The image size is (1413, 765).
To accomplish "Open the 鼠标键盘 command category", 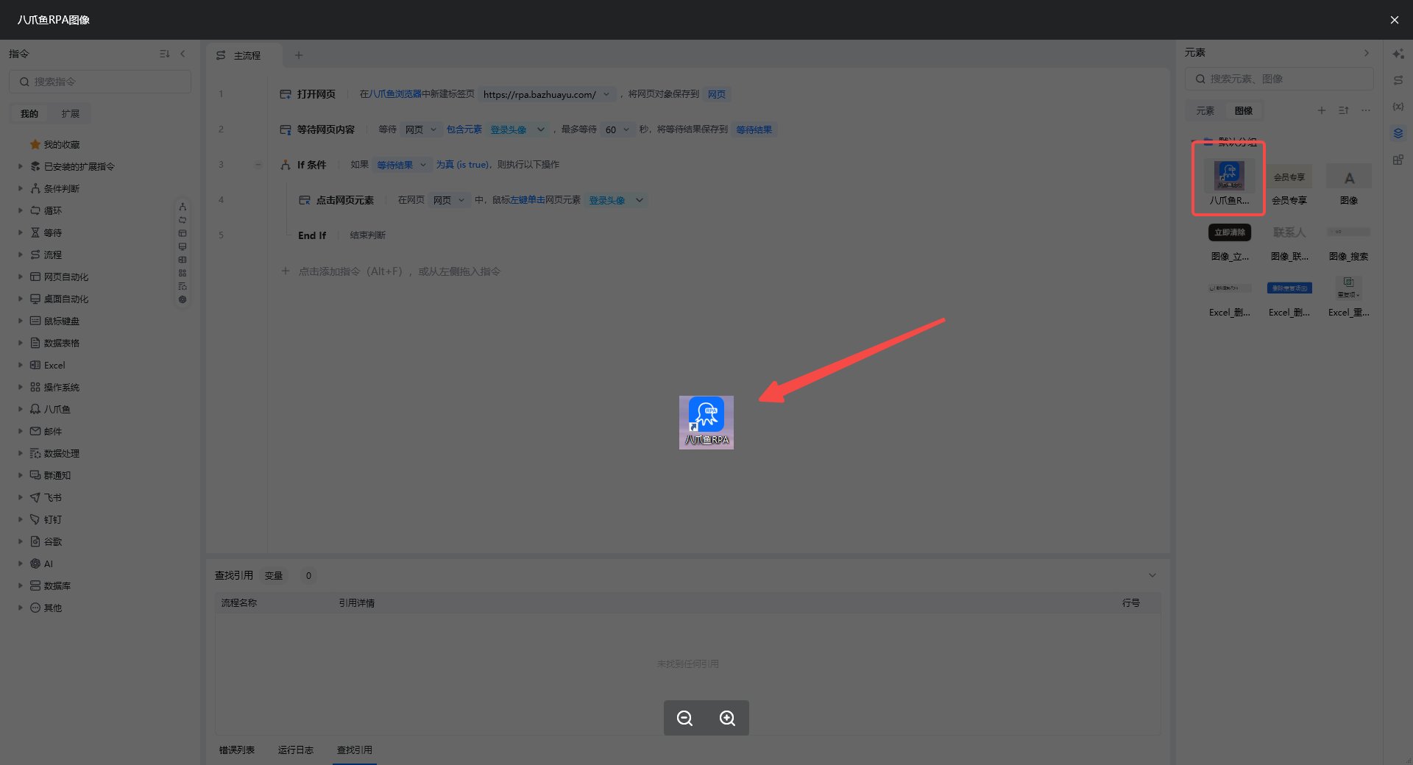I will click(x=62, y=321).
